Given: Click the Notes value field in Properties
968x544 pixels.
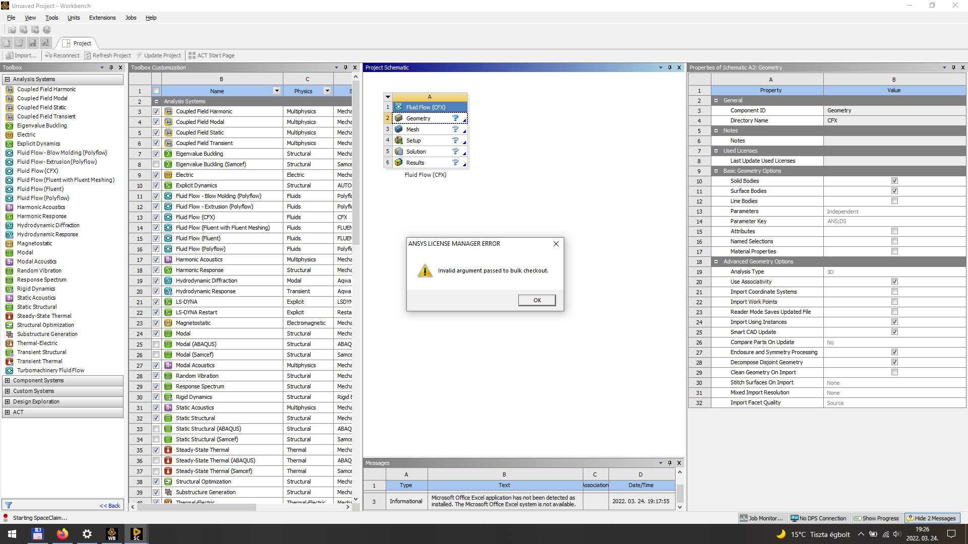Looking at the screenshot, I should pyautogui.click(x=894, y=141).
